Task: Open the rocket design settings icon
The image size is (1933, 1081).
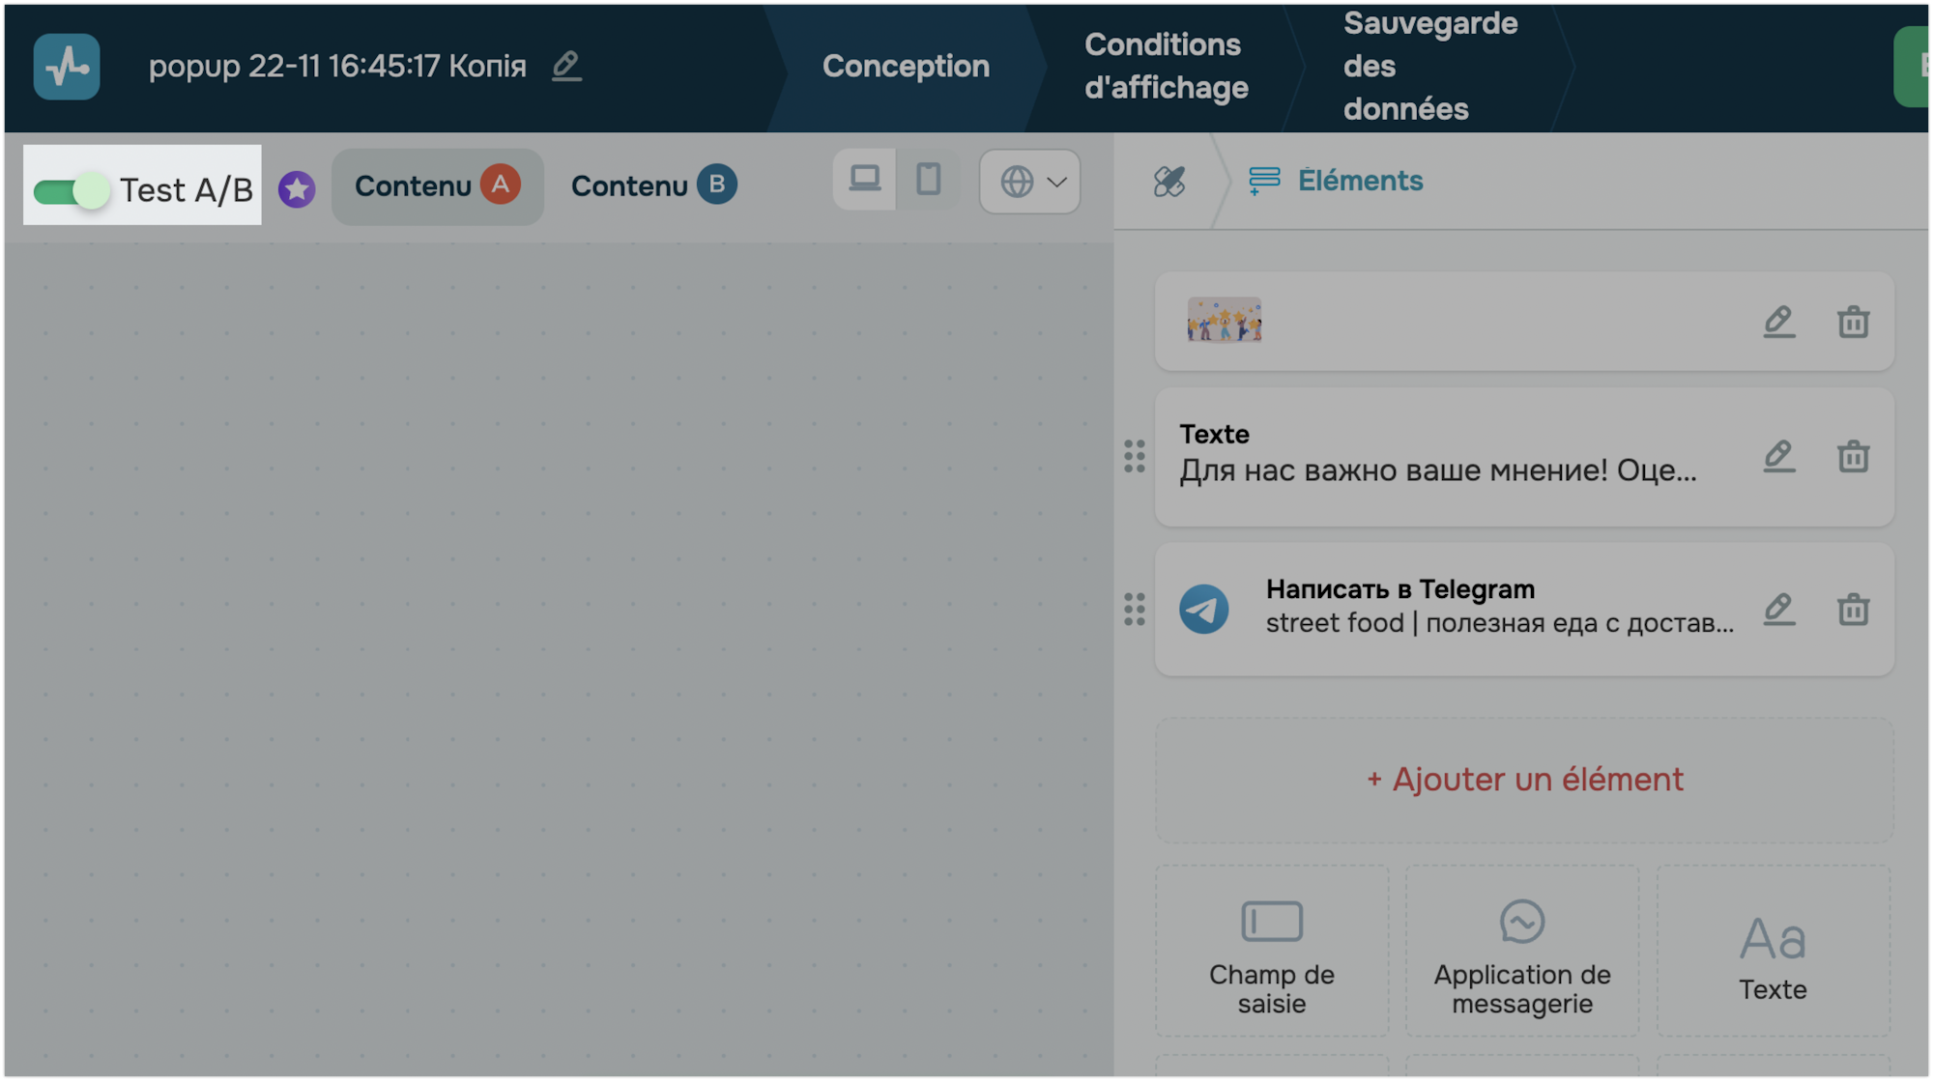Action: [x=1168, y=181]
